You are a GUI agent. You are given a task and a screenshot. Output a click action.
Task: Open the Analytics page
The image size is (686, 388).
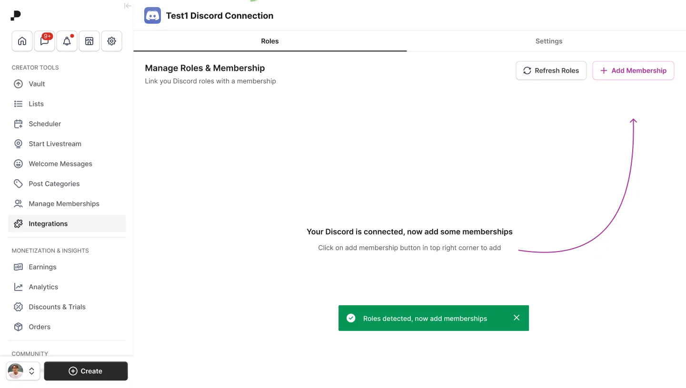point(42,287)
